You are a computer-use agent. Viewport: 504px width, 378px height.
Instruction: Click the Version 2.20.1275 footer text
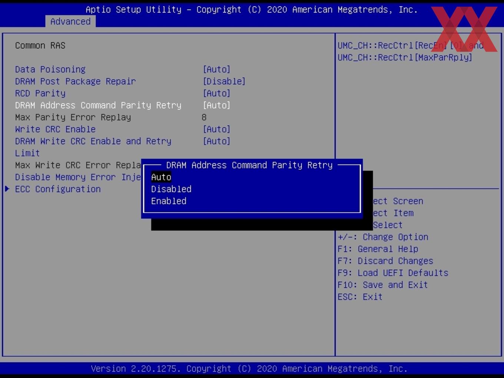[x=249, y=369]
